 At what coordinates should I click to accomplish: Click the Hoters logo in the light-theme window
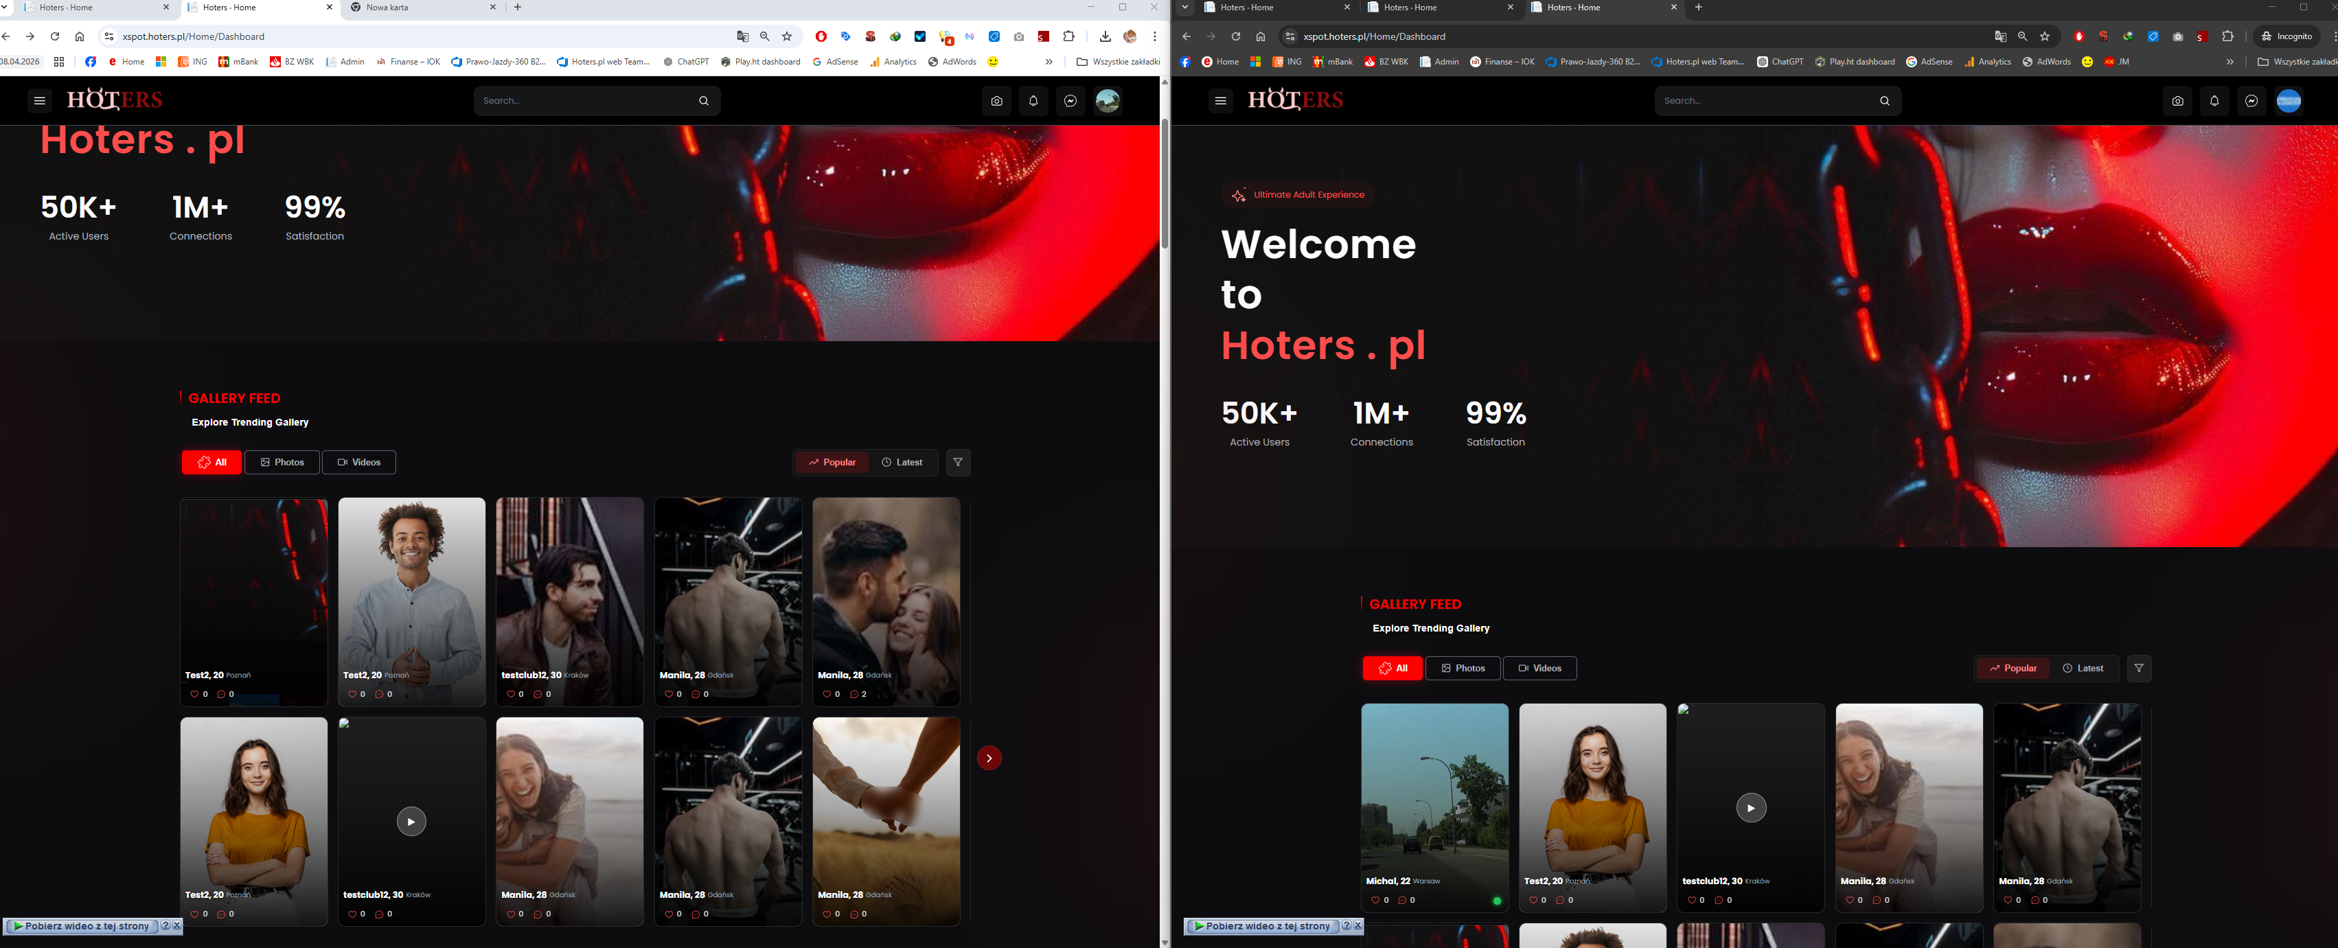(115, 100)
